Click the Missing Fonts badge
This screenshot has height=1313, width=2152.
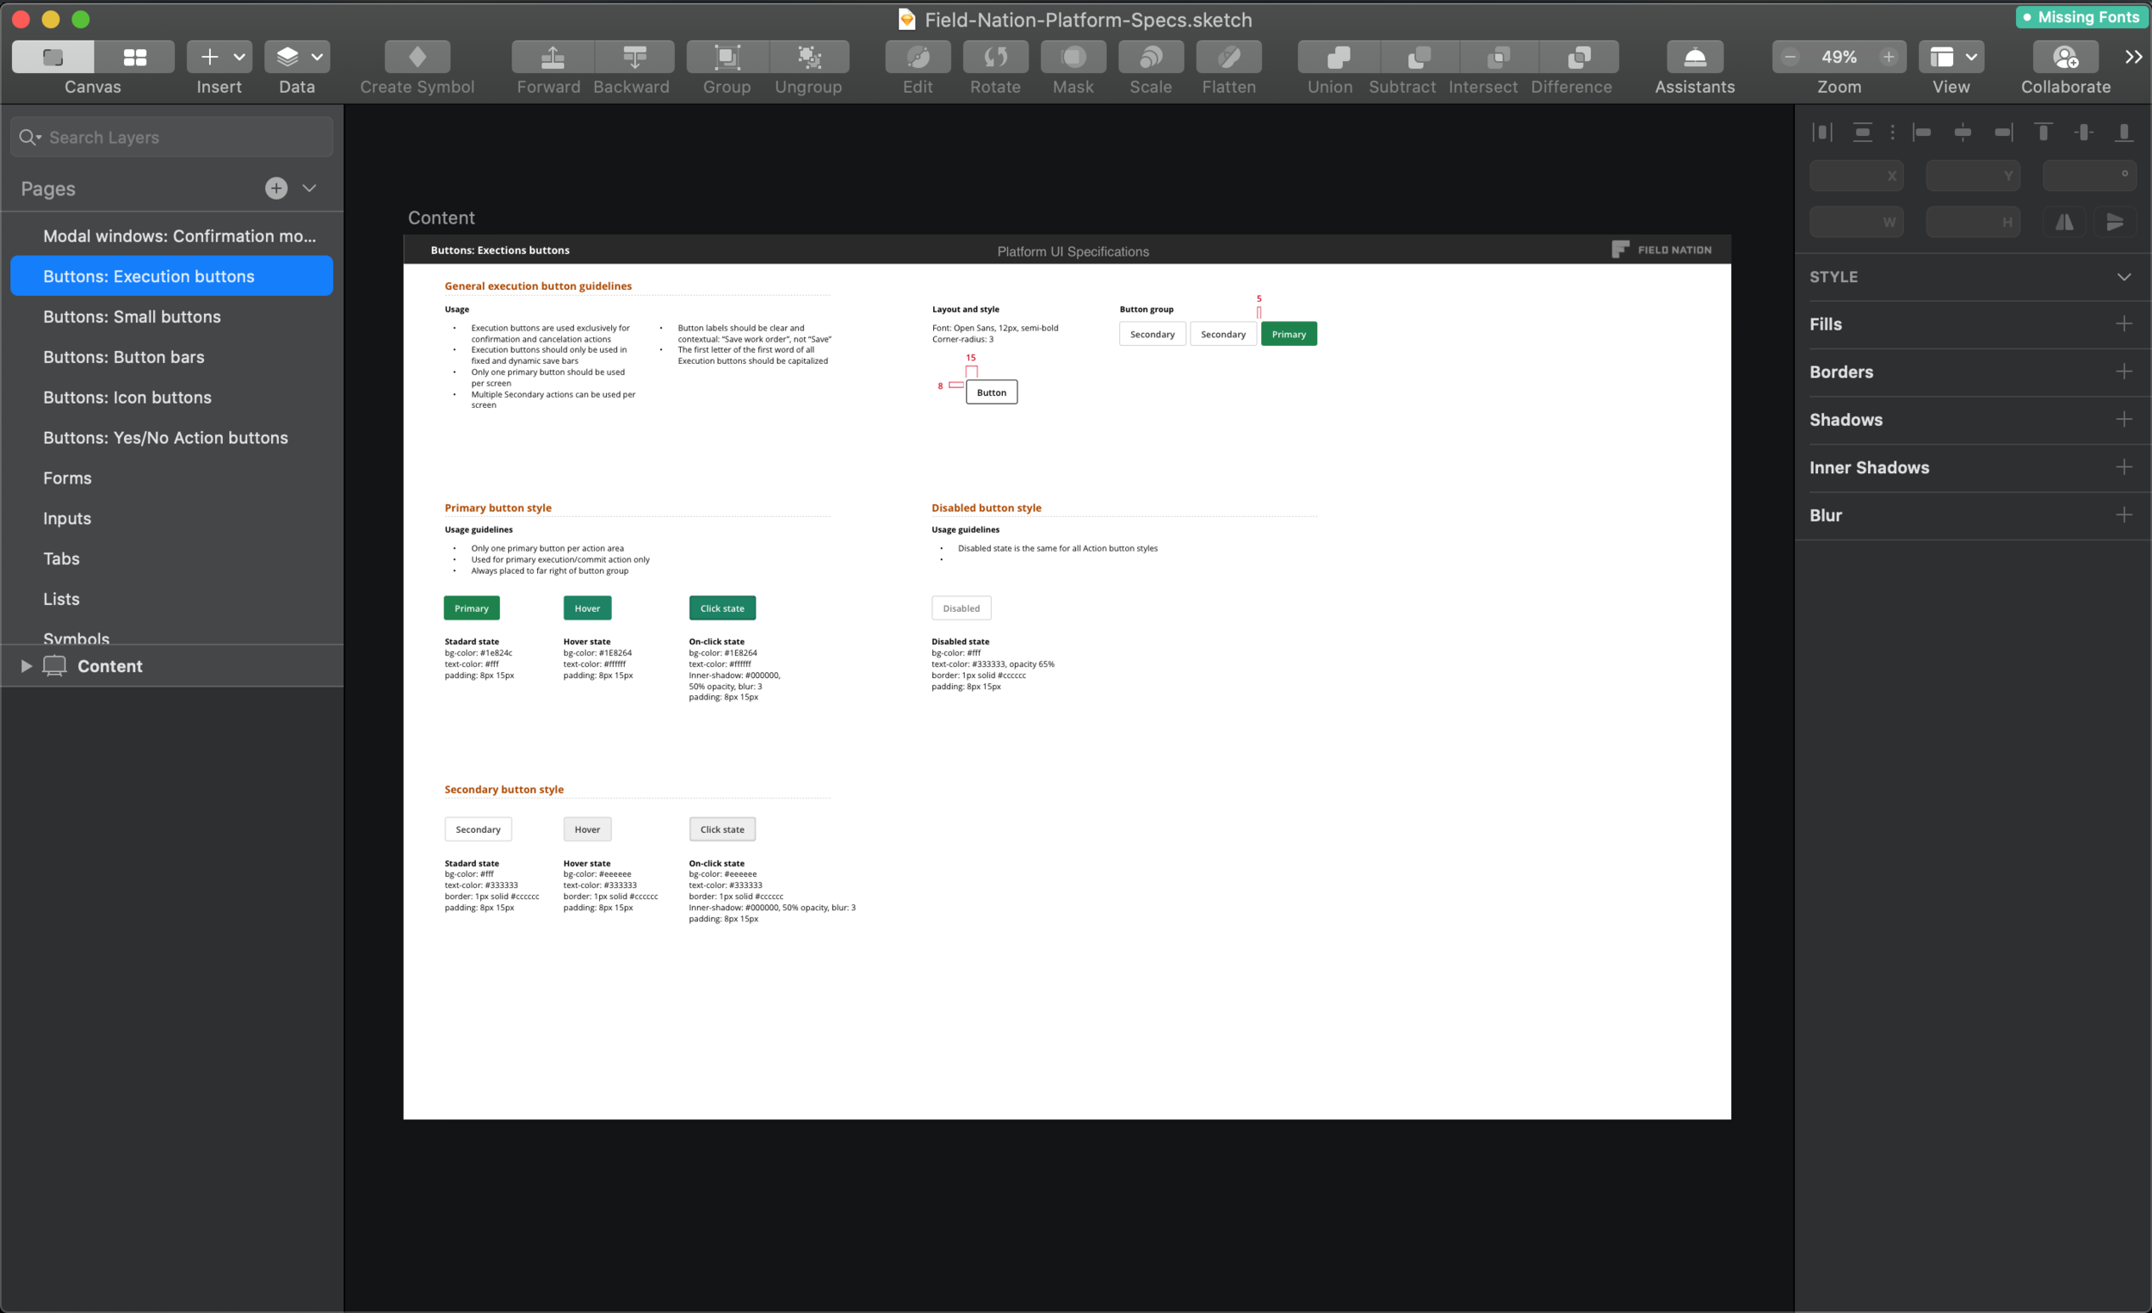[2082, 17]
